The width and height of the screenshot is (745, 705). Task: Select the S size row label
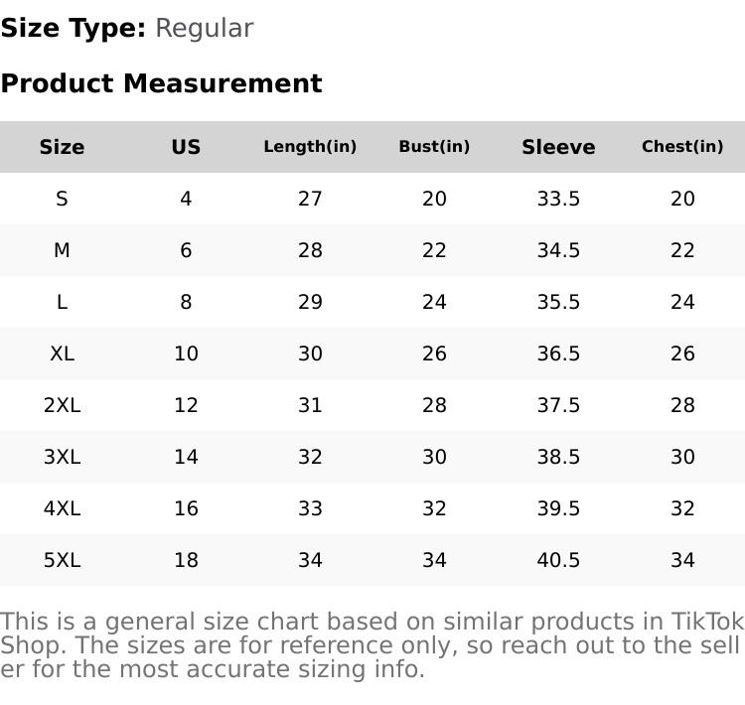62,199
